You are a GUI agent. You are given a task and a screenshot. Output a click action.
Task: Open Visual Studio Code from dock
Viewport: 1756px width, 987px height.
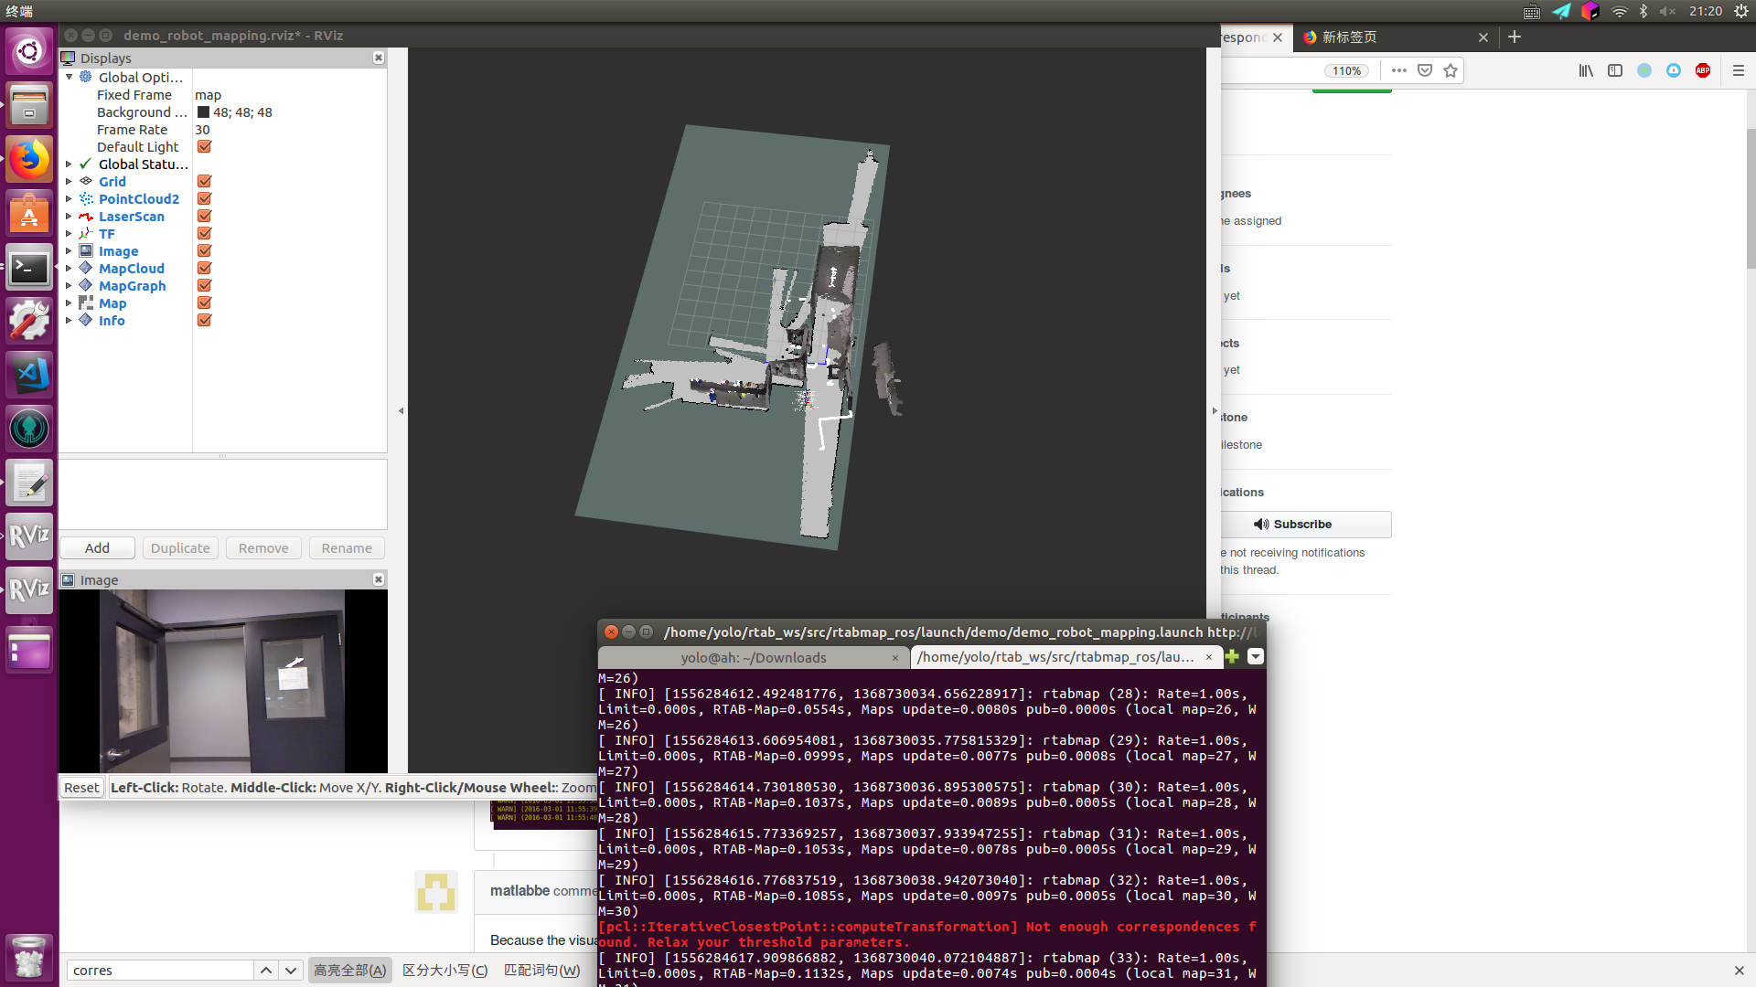(29, 375)
